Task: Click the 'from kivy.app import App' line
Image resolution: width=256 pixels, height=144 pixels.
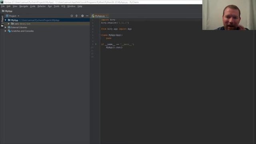Action: [116, 29]
